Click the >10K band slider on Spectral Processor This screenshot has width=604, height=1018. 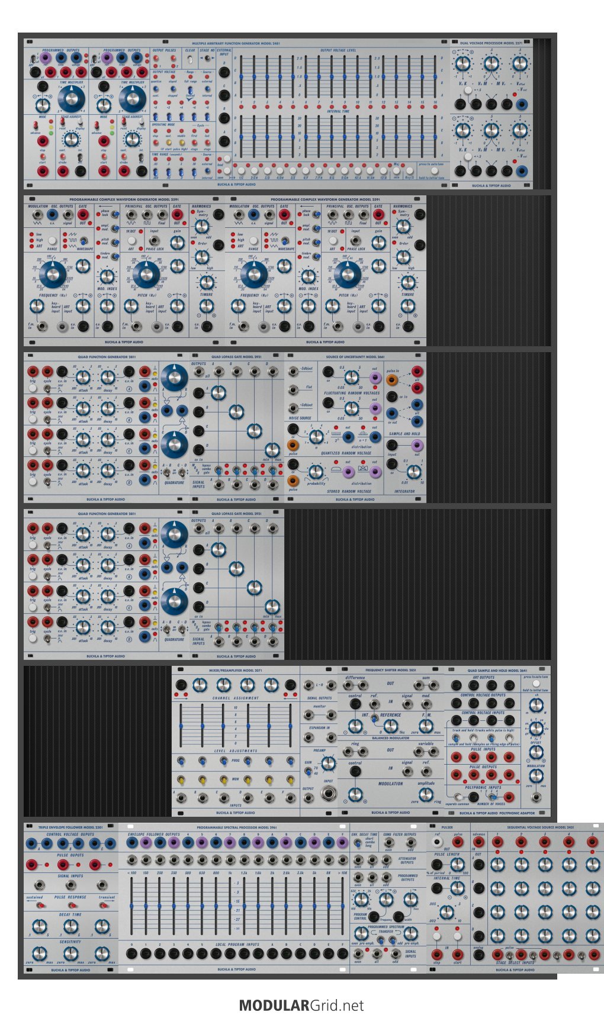[342, 906]
